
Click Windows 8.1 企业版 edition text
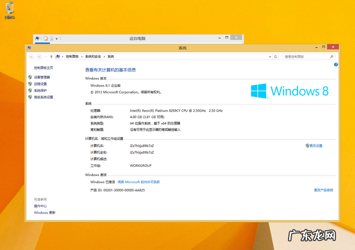(105, 85)
